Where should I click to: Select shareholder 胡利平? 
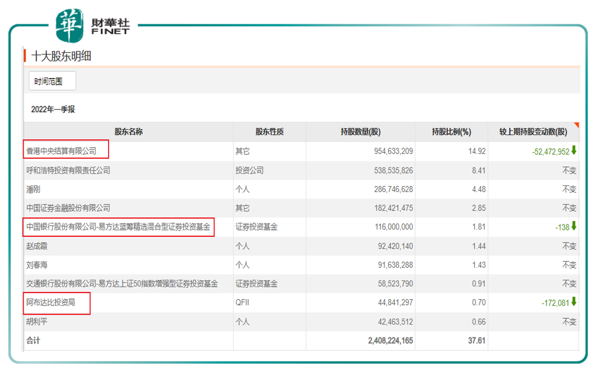click(37, 322)
